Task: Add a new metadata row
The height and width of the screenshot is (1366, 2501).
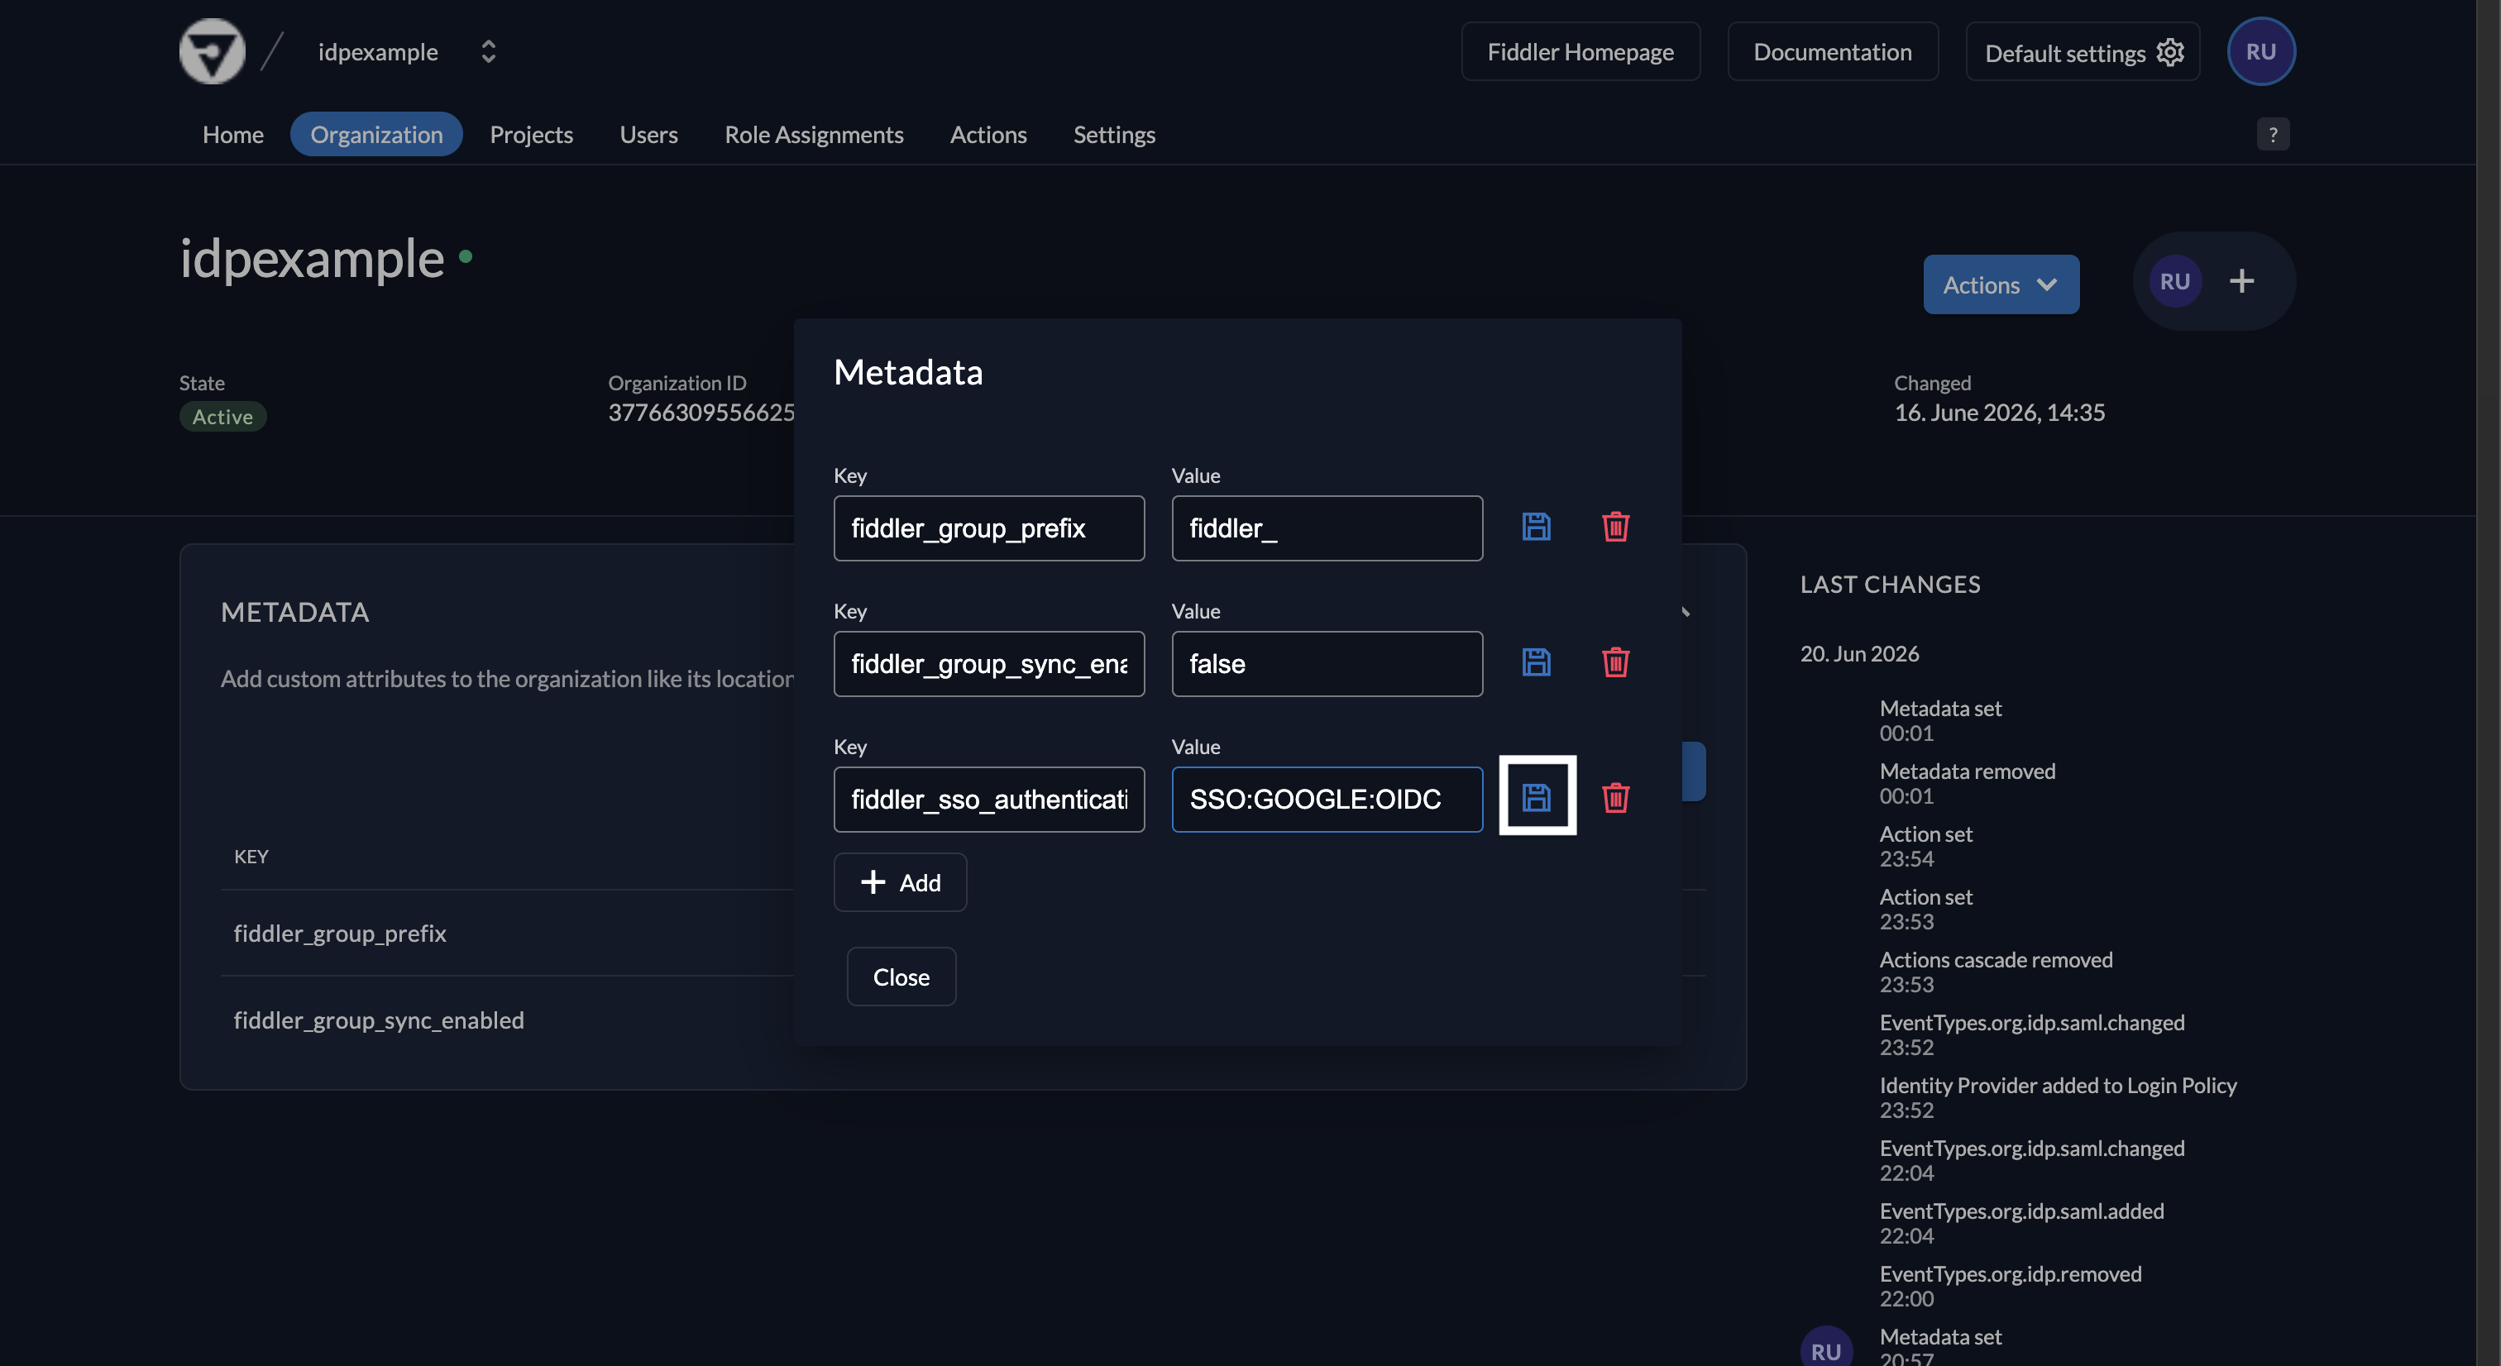Action: [900, 881]
